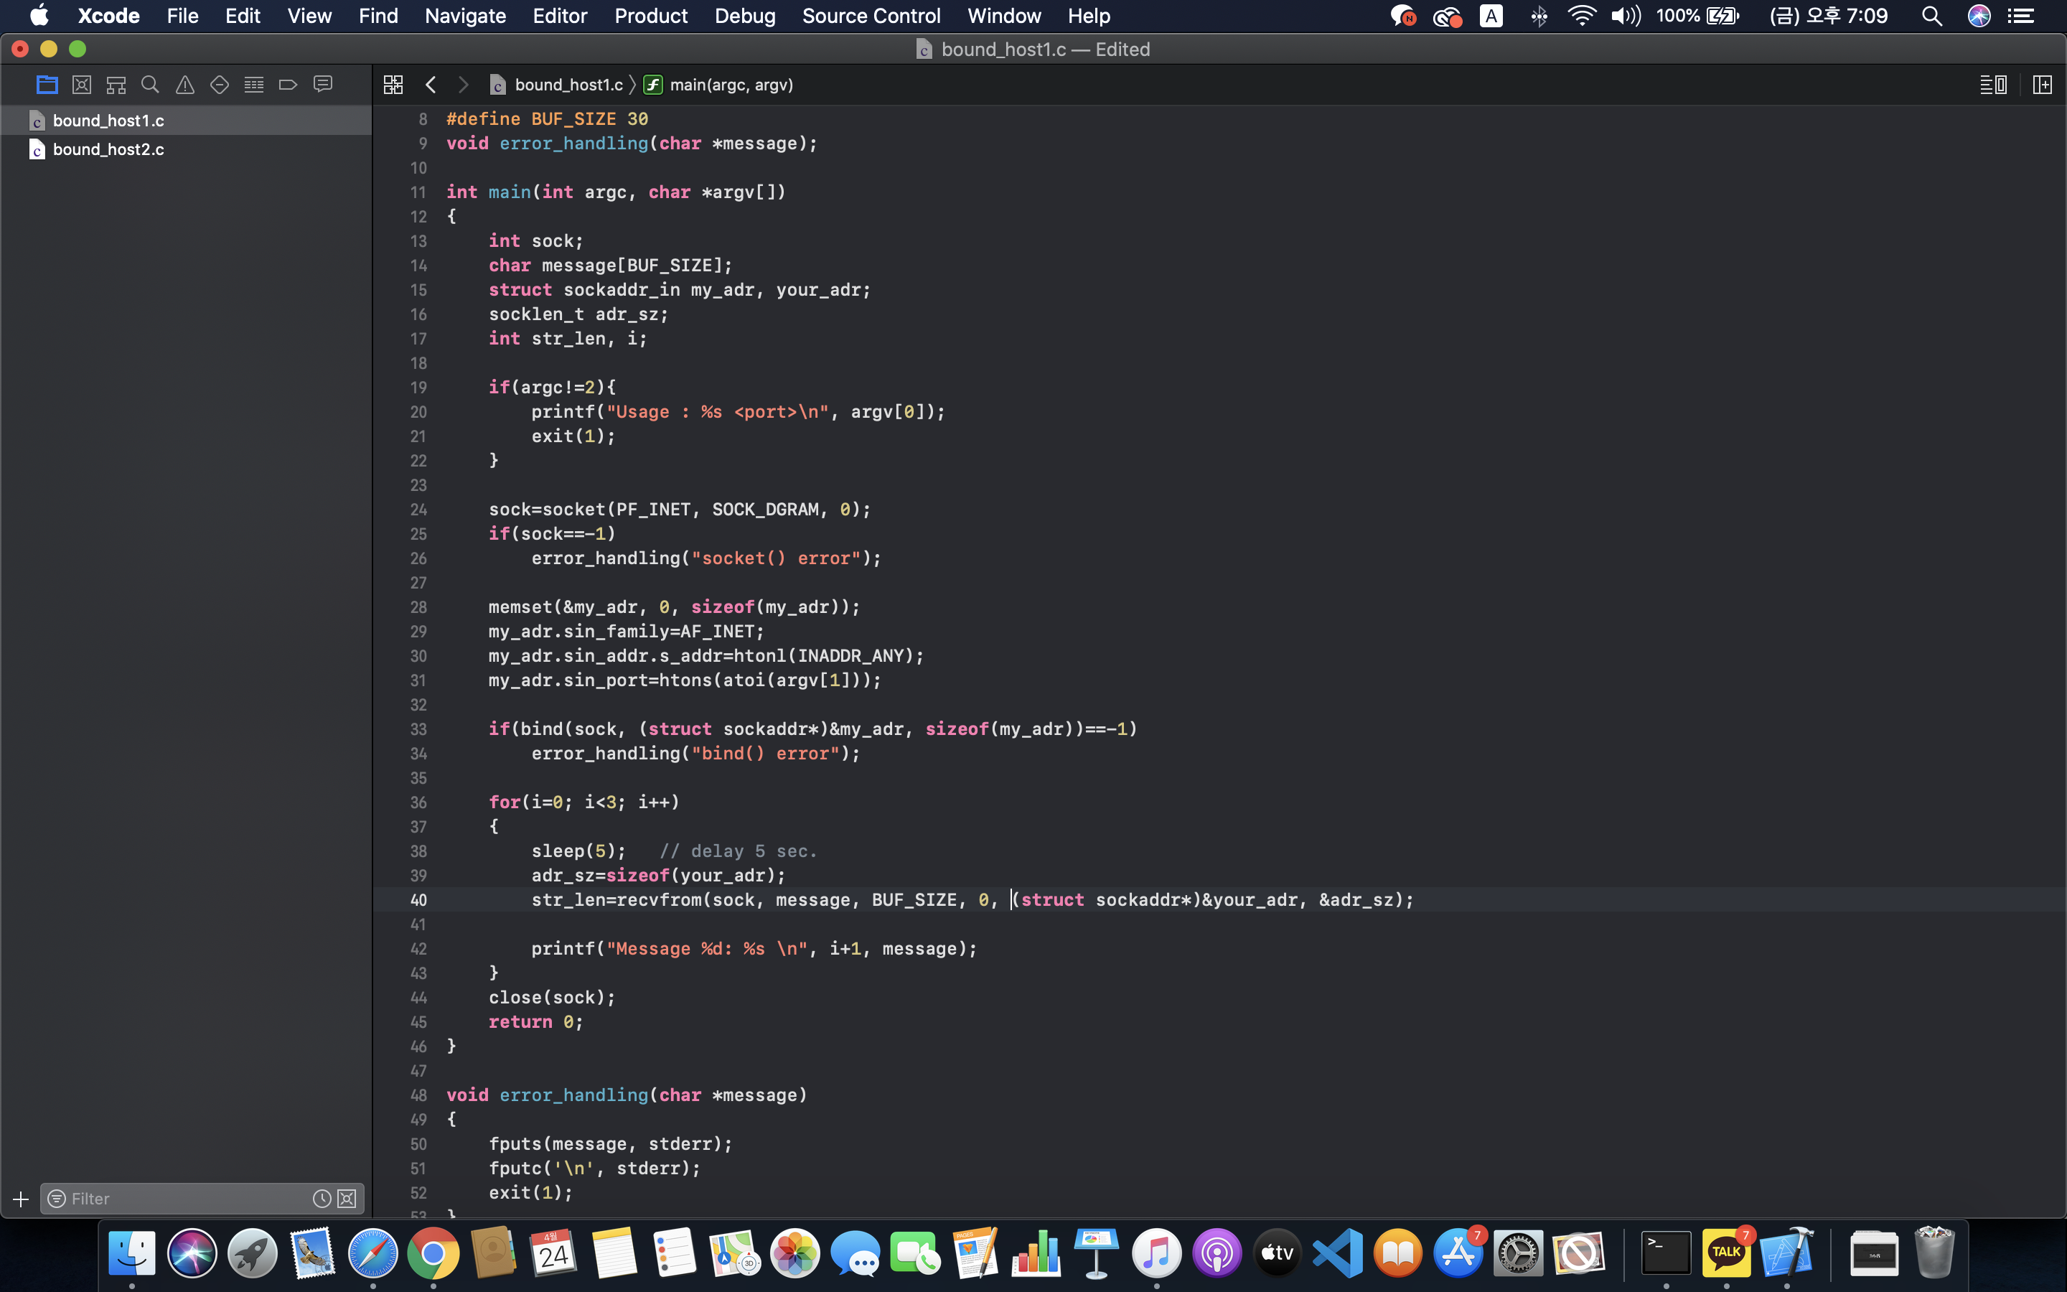Open the related items grid menu
Screen dimensions: 2067x1292
point(393,85)
